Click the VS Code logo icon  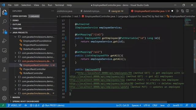[x=3, y=5]
